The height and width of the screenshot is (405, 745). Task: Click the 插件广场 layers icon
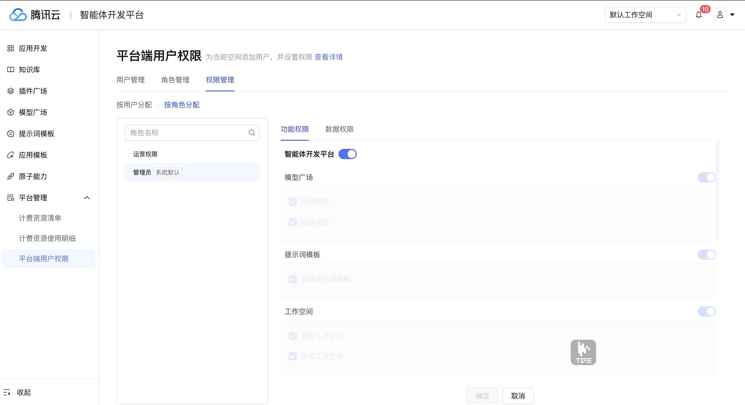(x=11, y=91)
